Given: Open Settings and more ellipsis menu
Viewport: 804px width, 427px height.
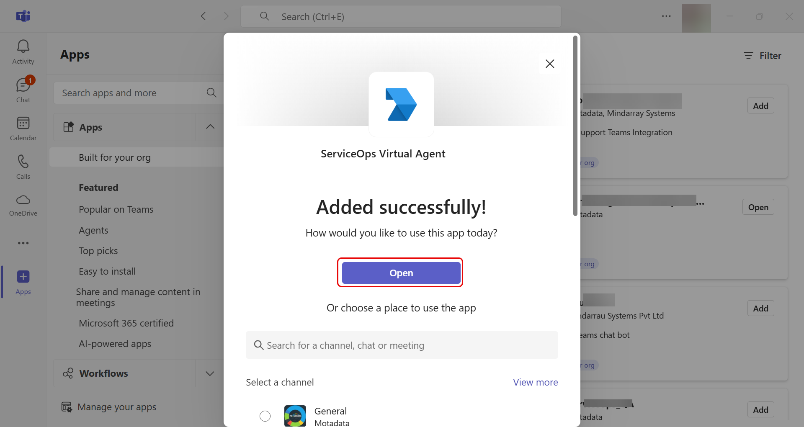Looking at the screenshot, I should pyautogui.click(x=666, y=16).
